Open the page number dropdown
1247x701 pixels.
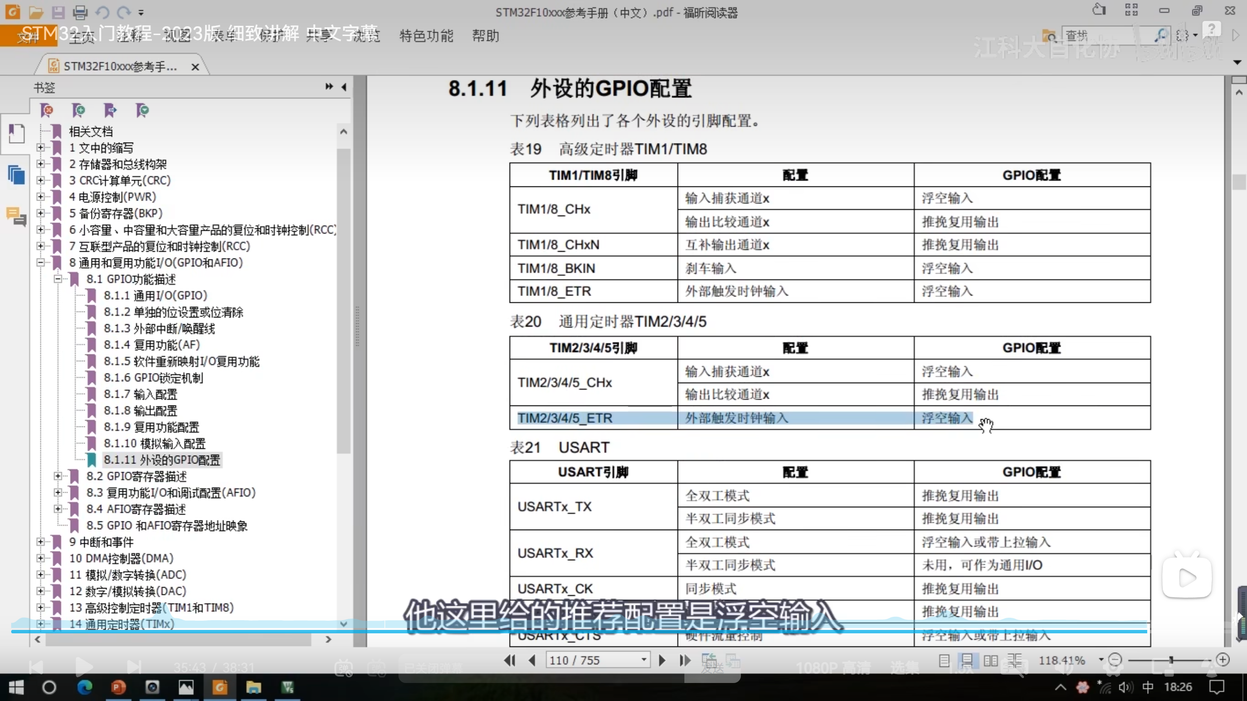[x=643, y=660]
